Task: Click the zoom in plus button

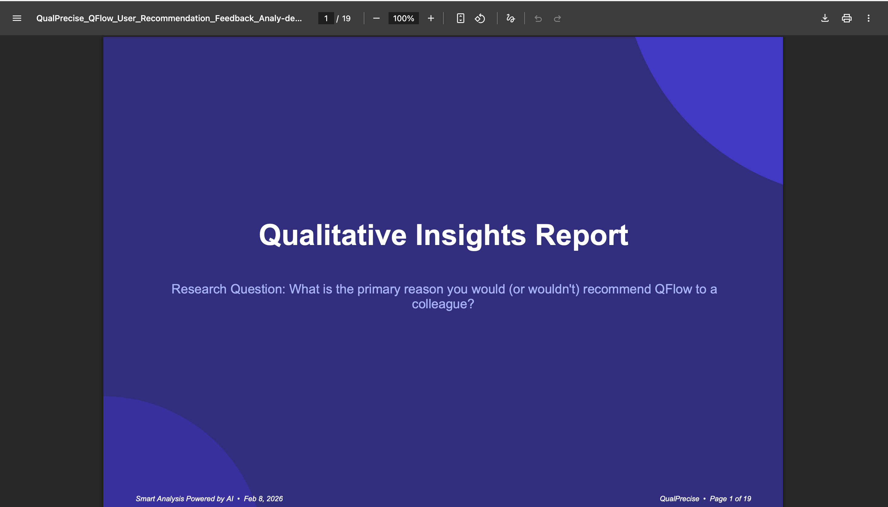Action: point(431,18)
